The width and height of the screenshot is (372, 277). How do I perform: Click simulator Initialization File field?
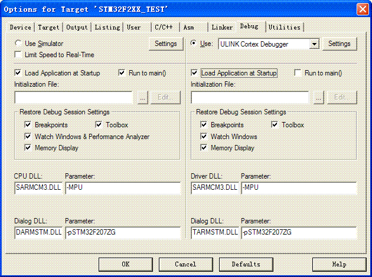(74, 98)
